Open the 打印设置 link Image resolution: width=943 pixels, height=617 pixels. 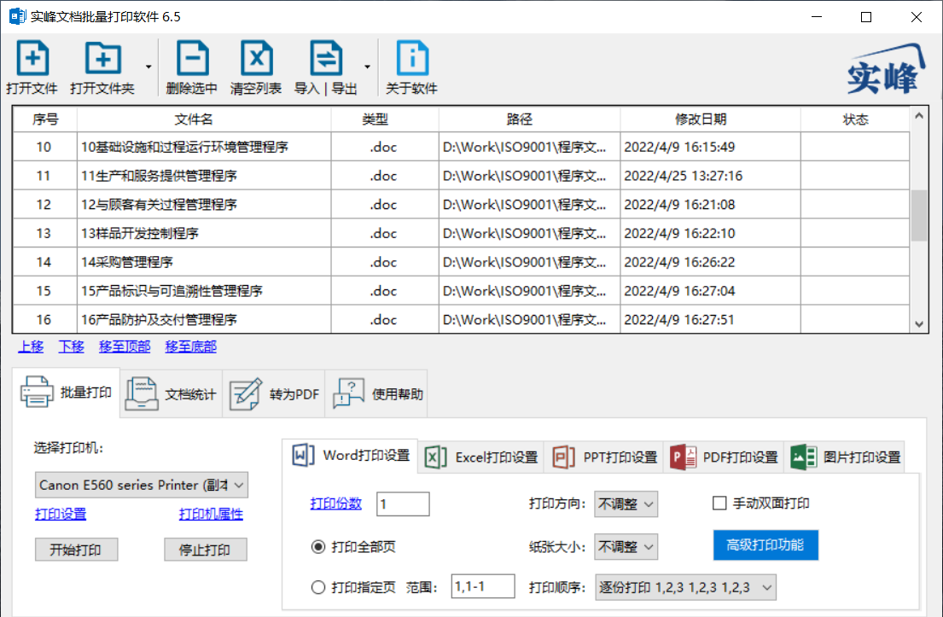61,514
